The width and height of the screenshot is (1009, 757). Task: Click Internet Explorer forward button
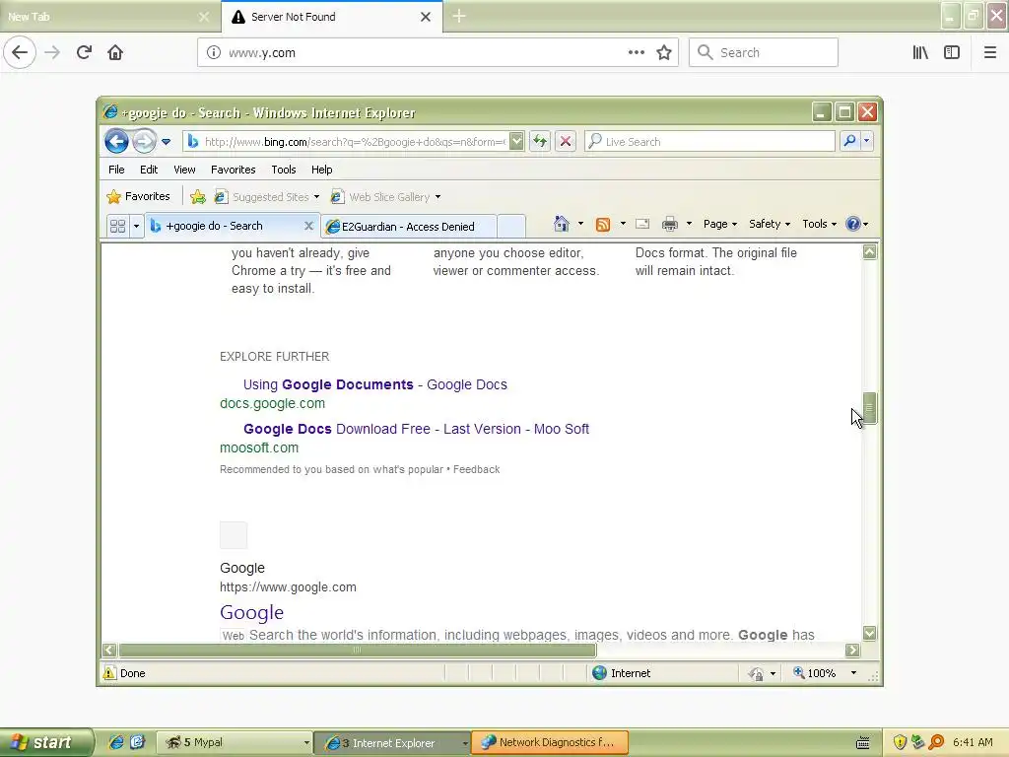(x=144, y=141)
